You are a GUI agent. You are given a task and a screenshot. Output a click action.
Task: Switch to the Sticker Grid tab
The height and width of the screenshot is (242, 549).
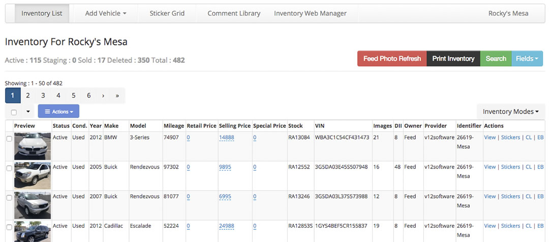click(167, 13)
